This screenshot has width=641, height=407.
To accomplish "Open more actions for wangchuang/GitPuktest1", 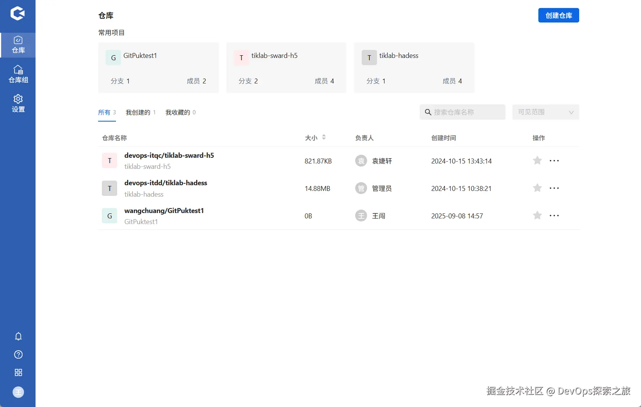I will (554, 216).
